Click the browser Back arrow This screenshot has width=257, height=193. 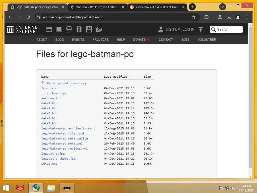[10, 17]
